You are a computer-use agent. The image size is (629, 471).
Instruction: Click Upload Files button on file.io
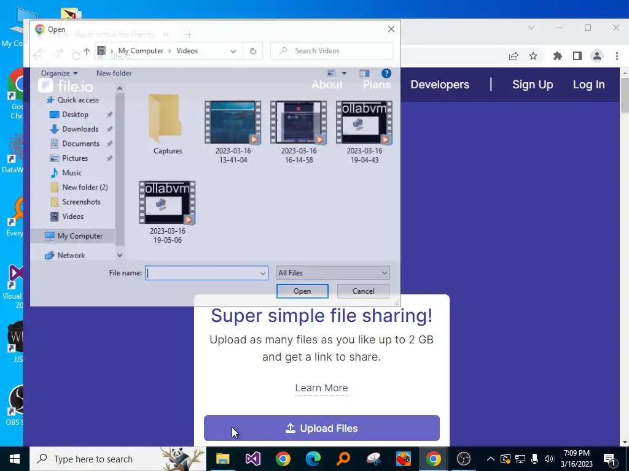pos(322,428)
